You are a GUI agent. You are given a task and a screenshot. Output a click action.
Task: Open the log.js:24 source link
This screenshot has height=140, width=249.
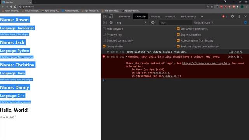tap(236, 52)
